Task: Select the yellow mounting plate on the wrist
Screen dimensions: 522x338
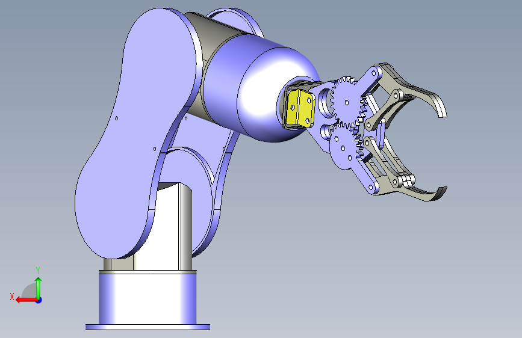Action: coord(300,108)
